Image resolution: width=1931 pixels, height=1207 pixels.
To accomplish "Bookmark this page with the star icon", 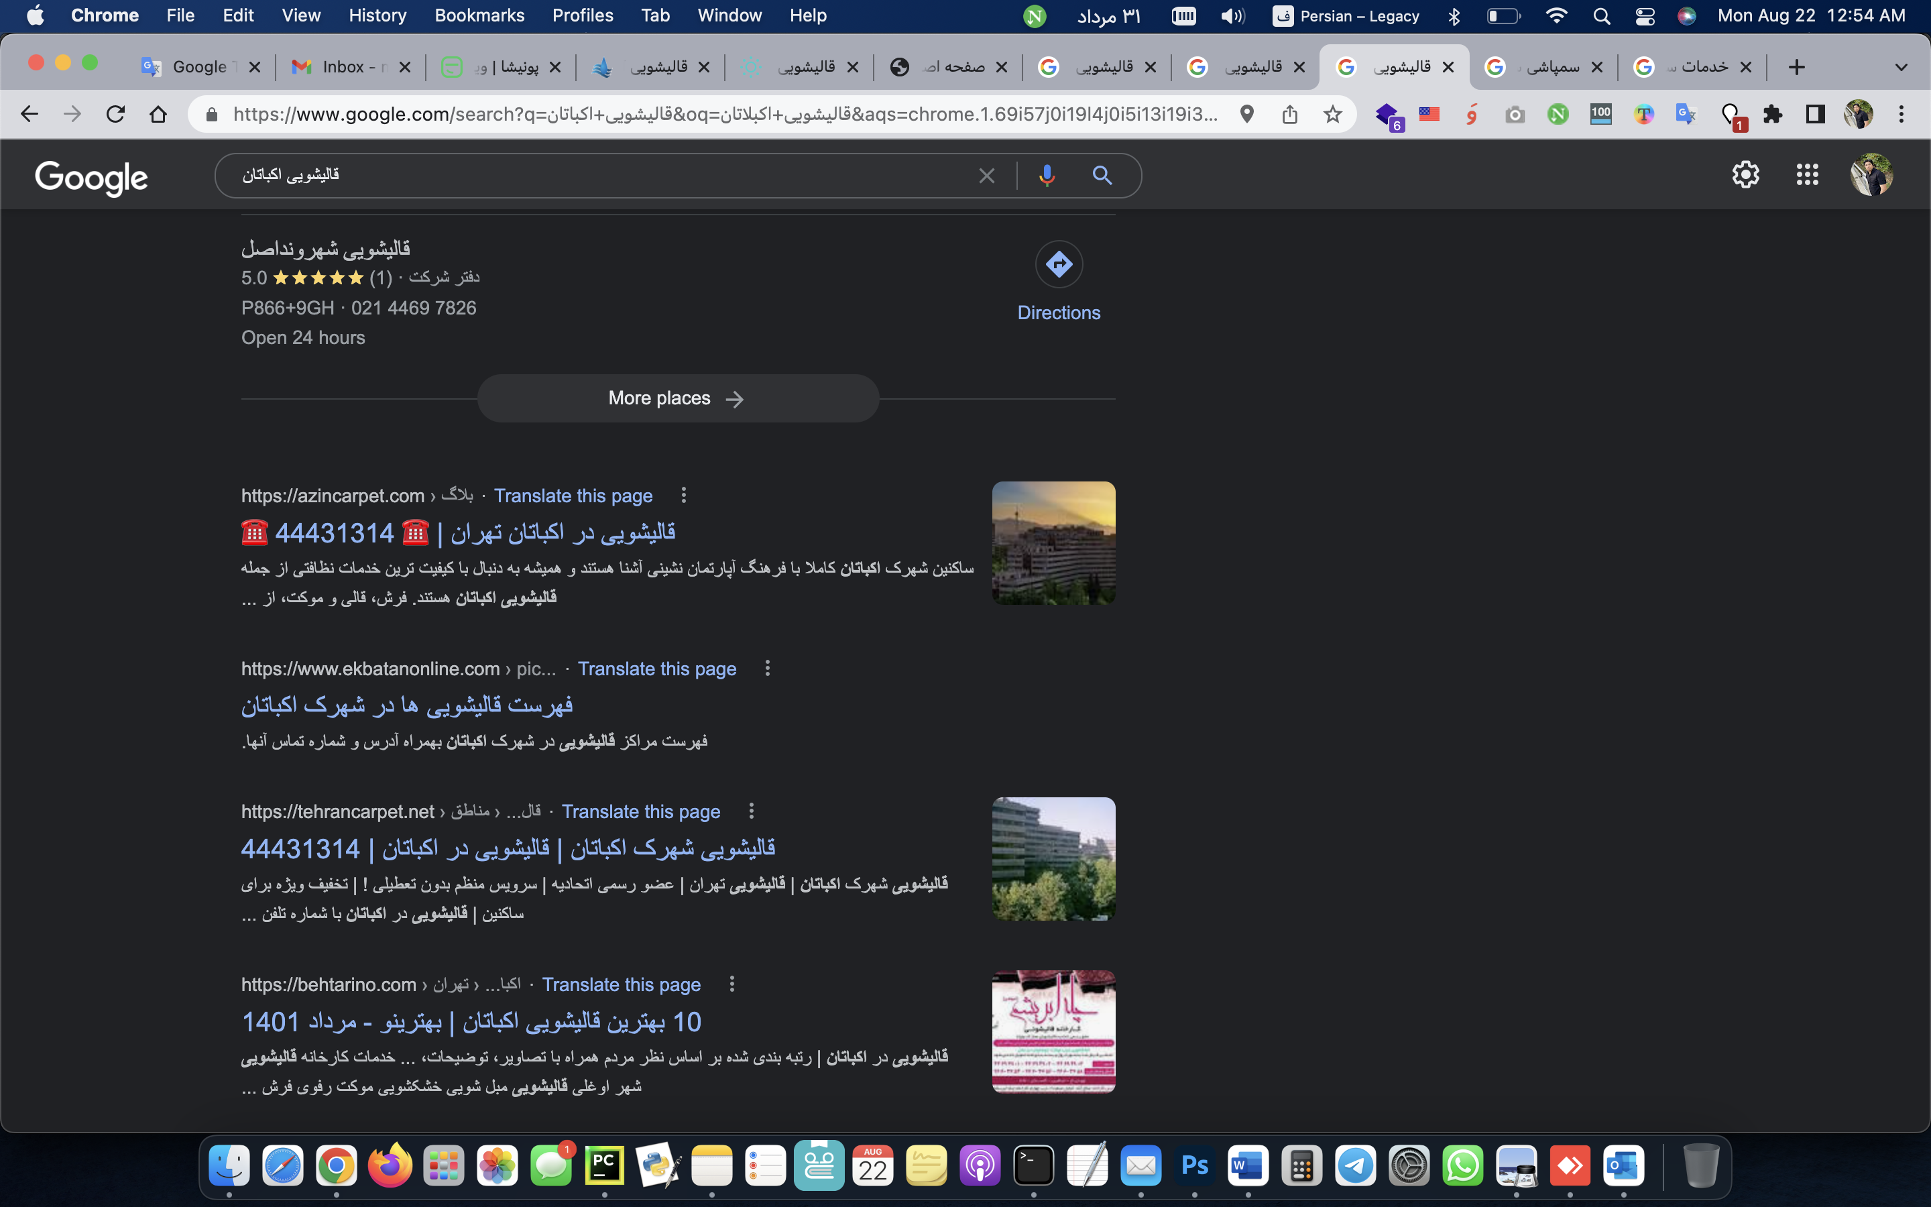I will pos(1332,114).
